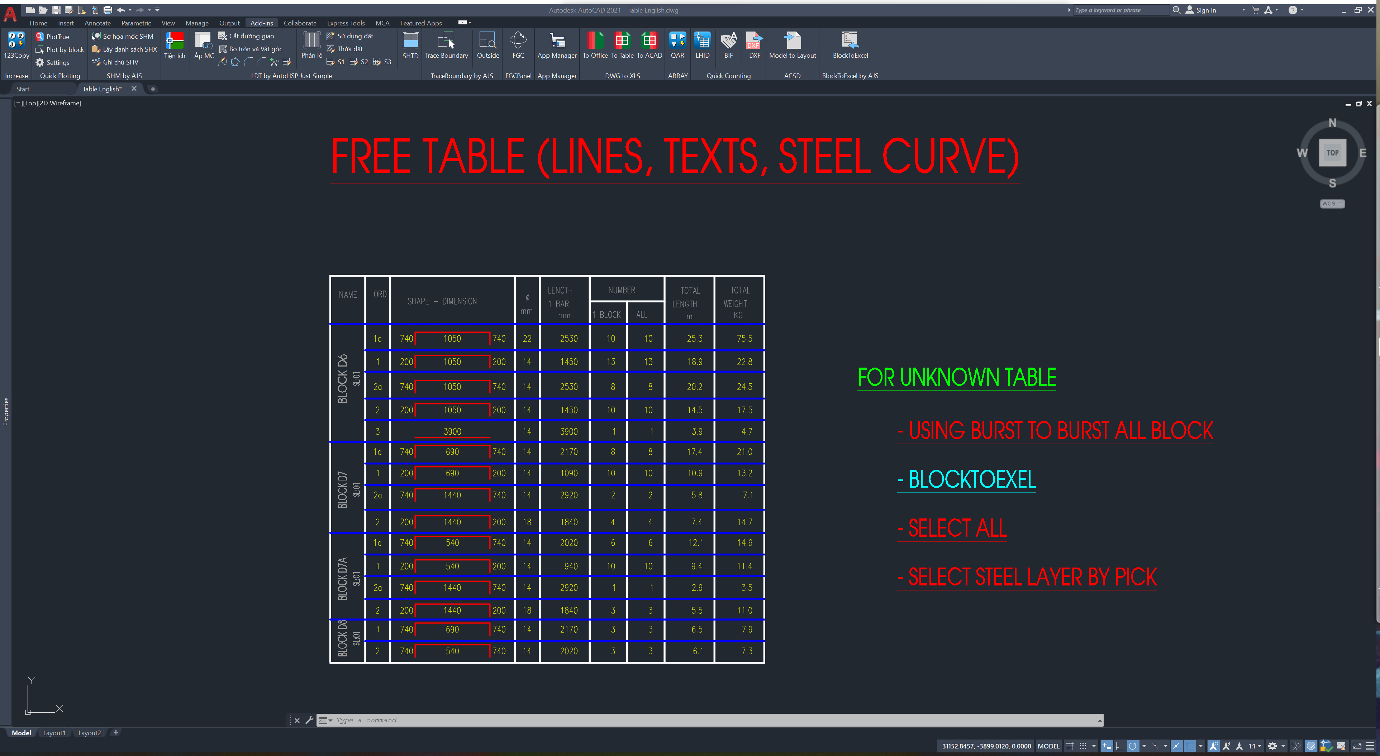Toggle grid display in status bar
Viewport: 1380px width, 756px height.
[1070, 746]
